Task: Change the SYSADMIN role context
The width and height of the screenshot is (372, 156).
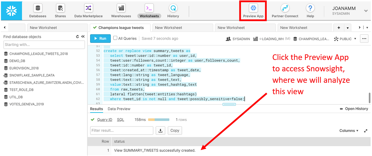Action: (238, 39)
